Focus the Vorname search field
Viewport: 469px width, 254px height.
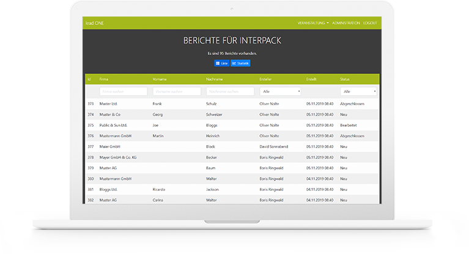pyautogui.click(x=177, y=91)
